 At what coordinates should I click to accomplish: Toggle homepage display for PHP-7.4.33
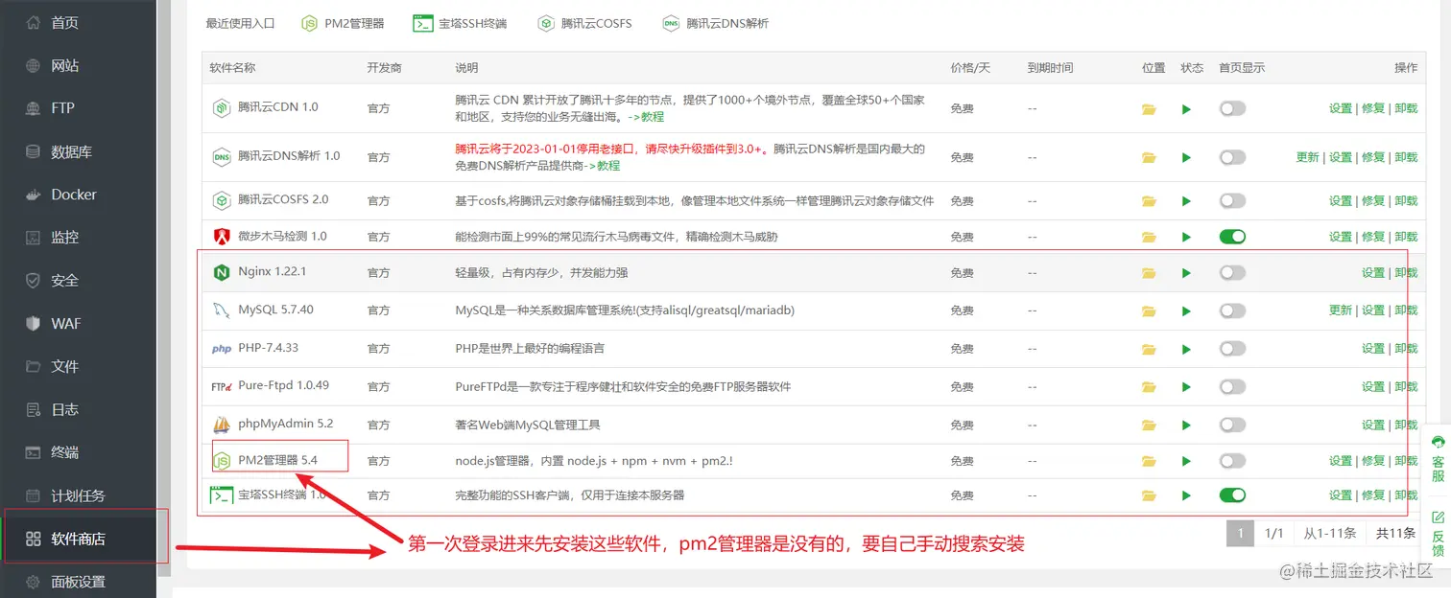[x=1232, y=348]
